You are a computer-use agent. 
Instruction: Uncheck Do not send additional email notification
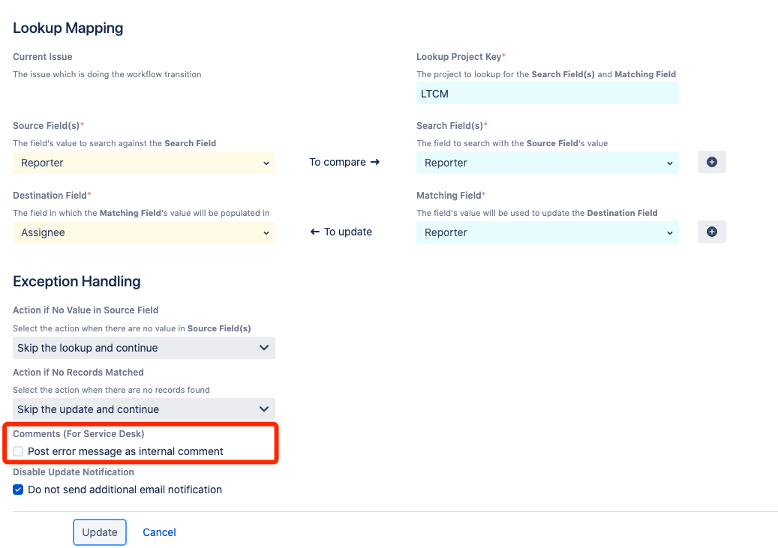pyautogui.click(x=18, y=490)
